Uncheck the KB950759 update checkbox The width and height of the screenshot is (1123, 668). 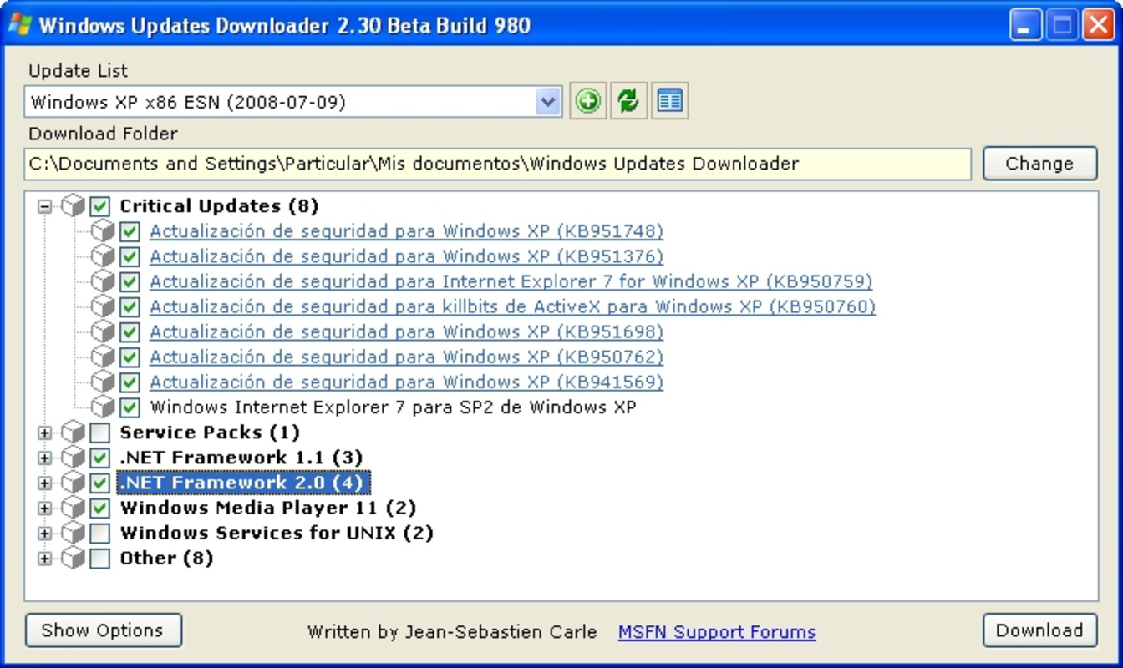tap(130, 281)
